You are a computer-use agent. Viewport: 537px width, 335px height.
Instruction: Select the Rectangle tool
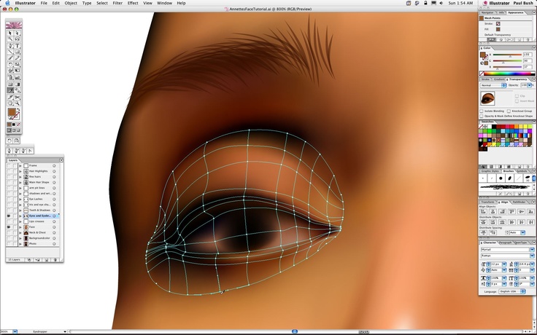[x=18, y=52]
